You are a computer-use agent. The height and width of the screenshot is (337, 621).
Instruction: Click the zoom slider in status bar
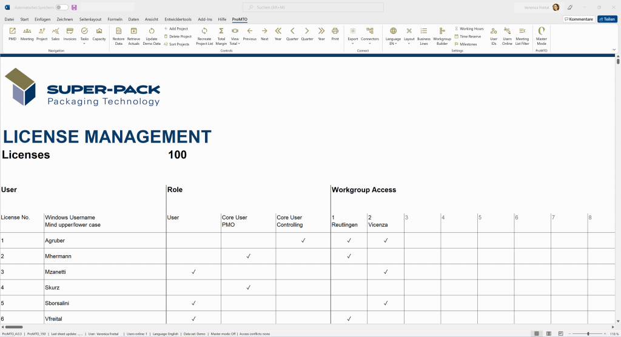[588, 333]
